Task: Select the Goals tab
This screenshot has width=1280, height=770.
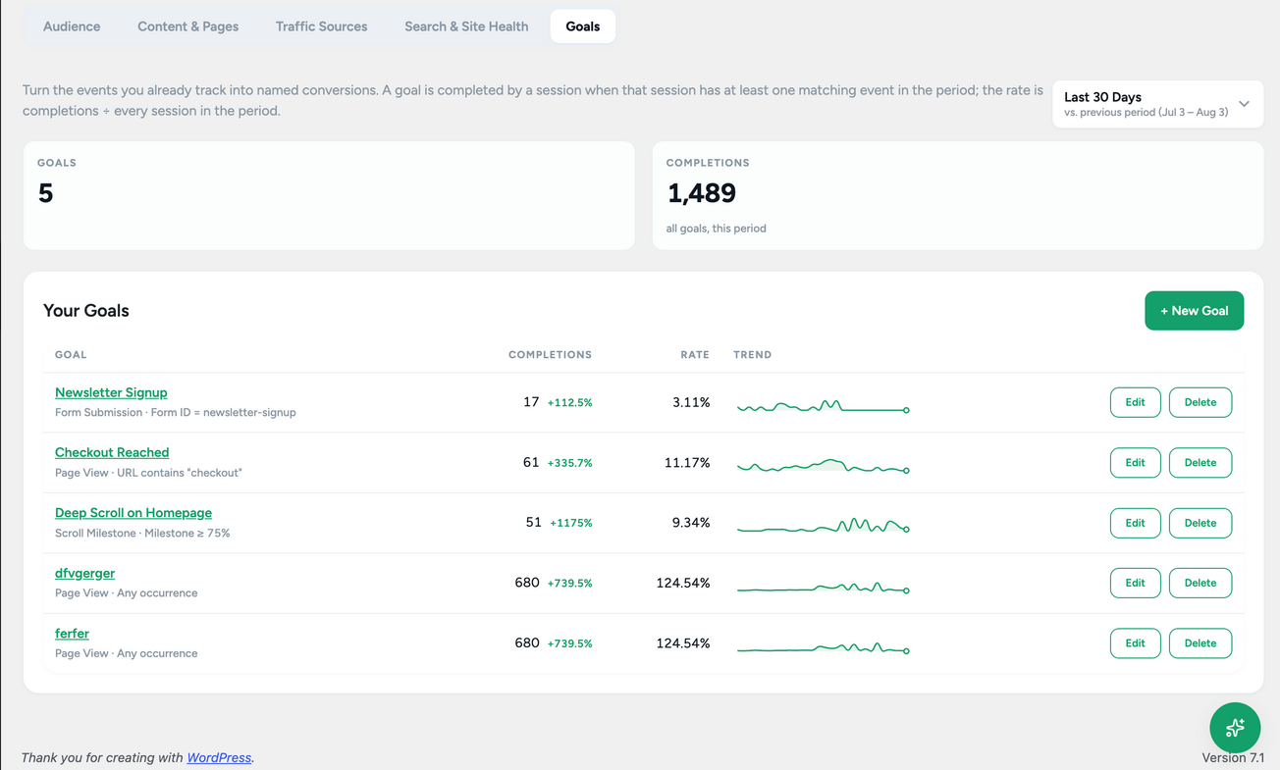Action: coord(583,26)
